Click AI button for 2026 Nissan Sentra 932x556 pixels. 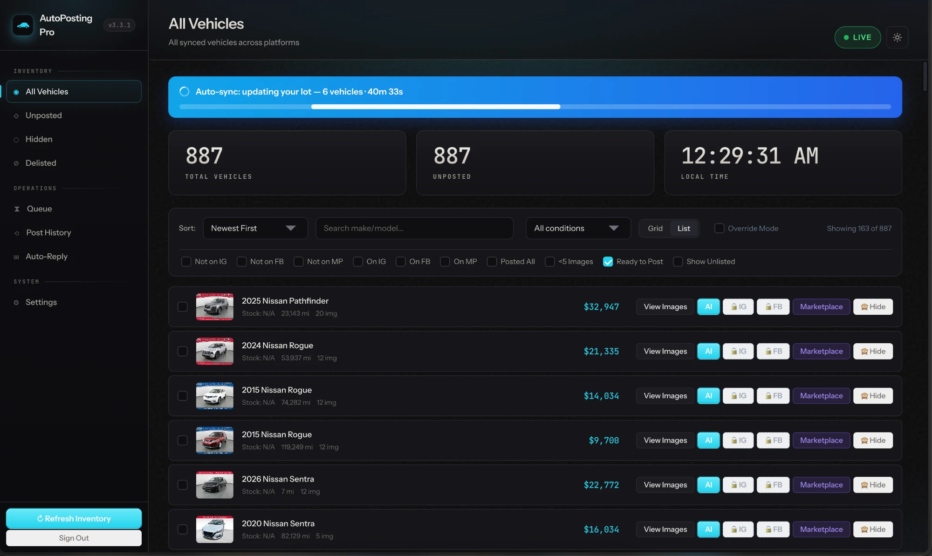(x=708, y=485)
